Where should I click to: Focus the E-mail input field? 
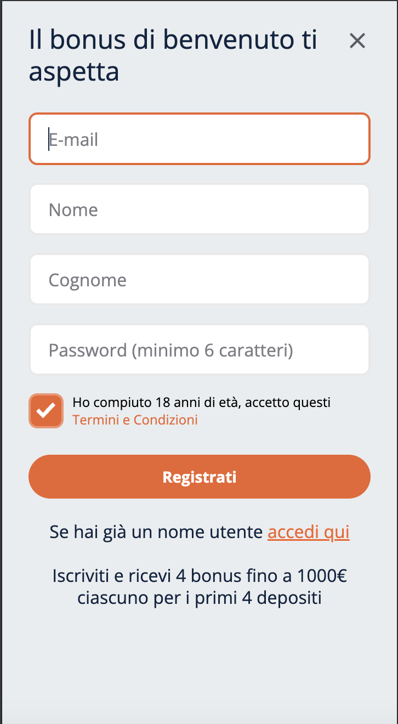(x=200, y=139)
